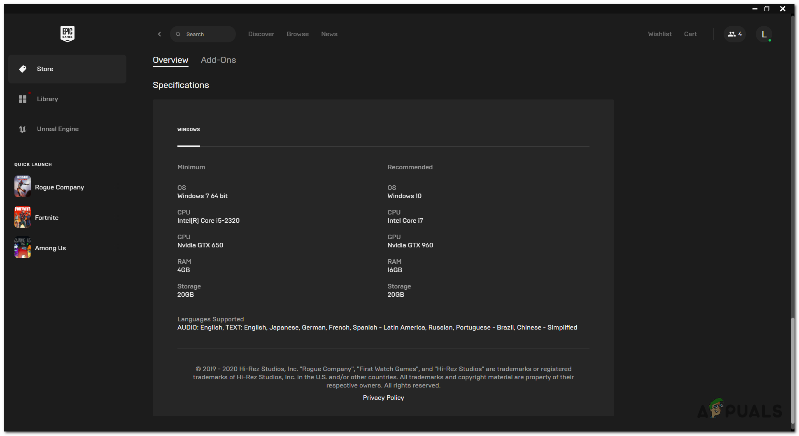Go to the News section
This screenshot has height=436, width=799.
click(329, 34)
